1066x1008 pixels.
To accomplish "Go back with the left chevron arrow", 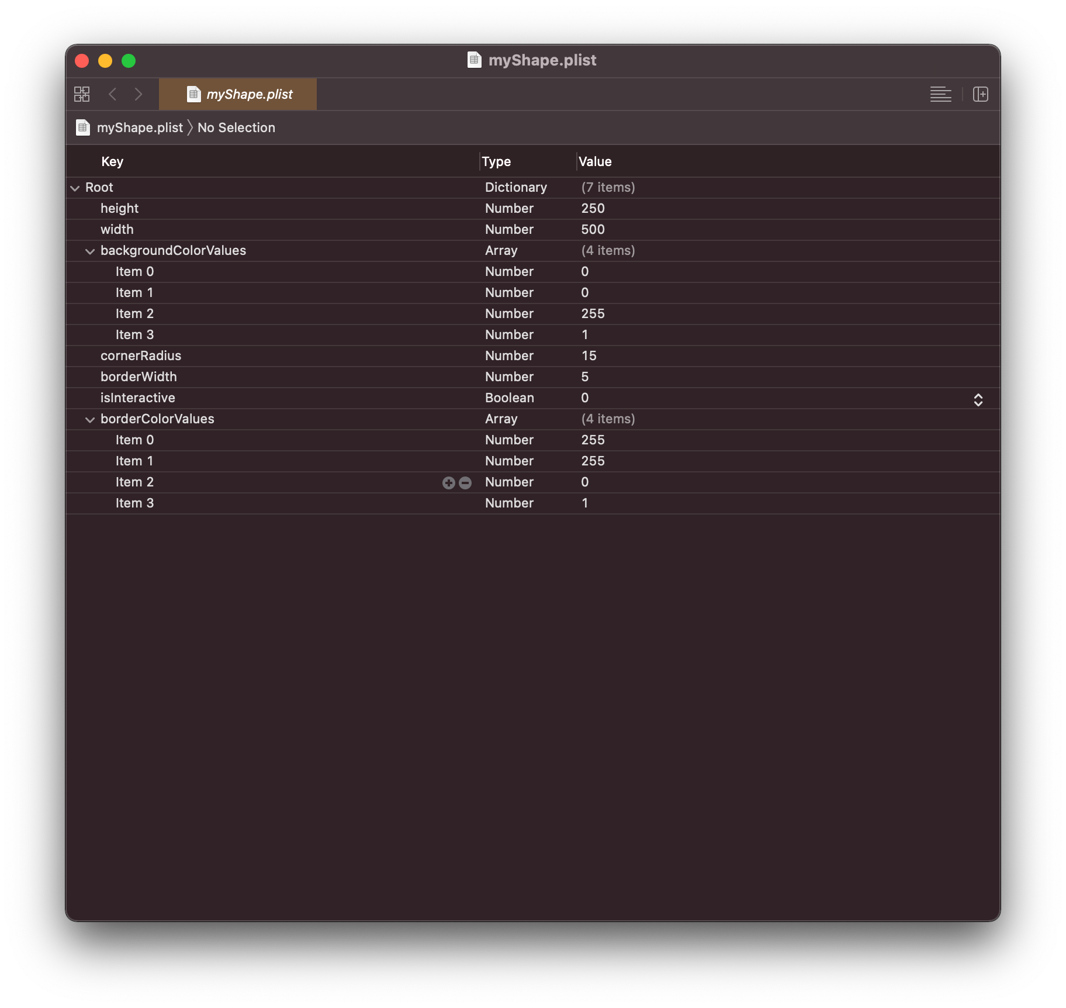I will 113,94.
